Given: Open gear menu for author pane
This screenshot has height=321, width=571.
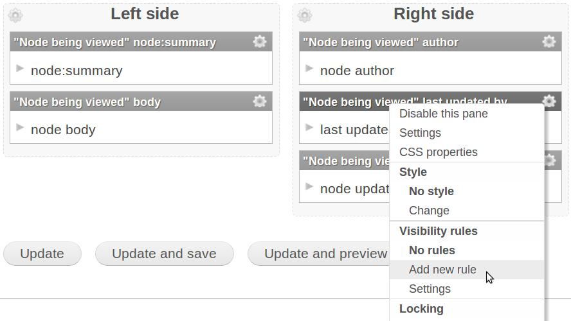Looking at the screenshot, I should (x=548, y=42).
